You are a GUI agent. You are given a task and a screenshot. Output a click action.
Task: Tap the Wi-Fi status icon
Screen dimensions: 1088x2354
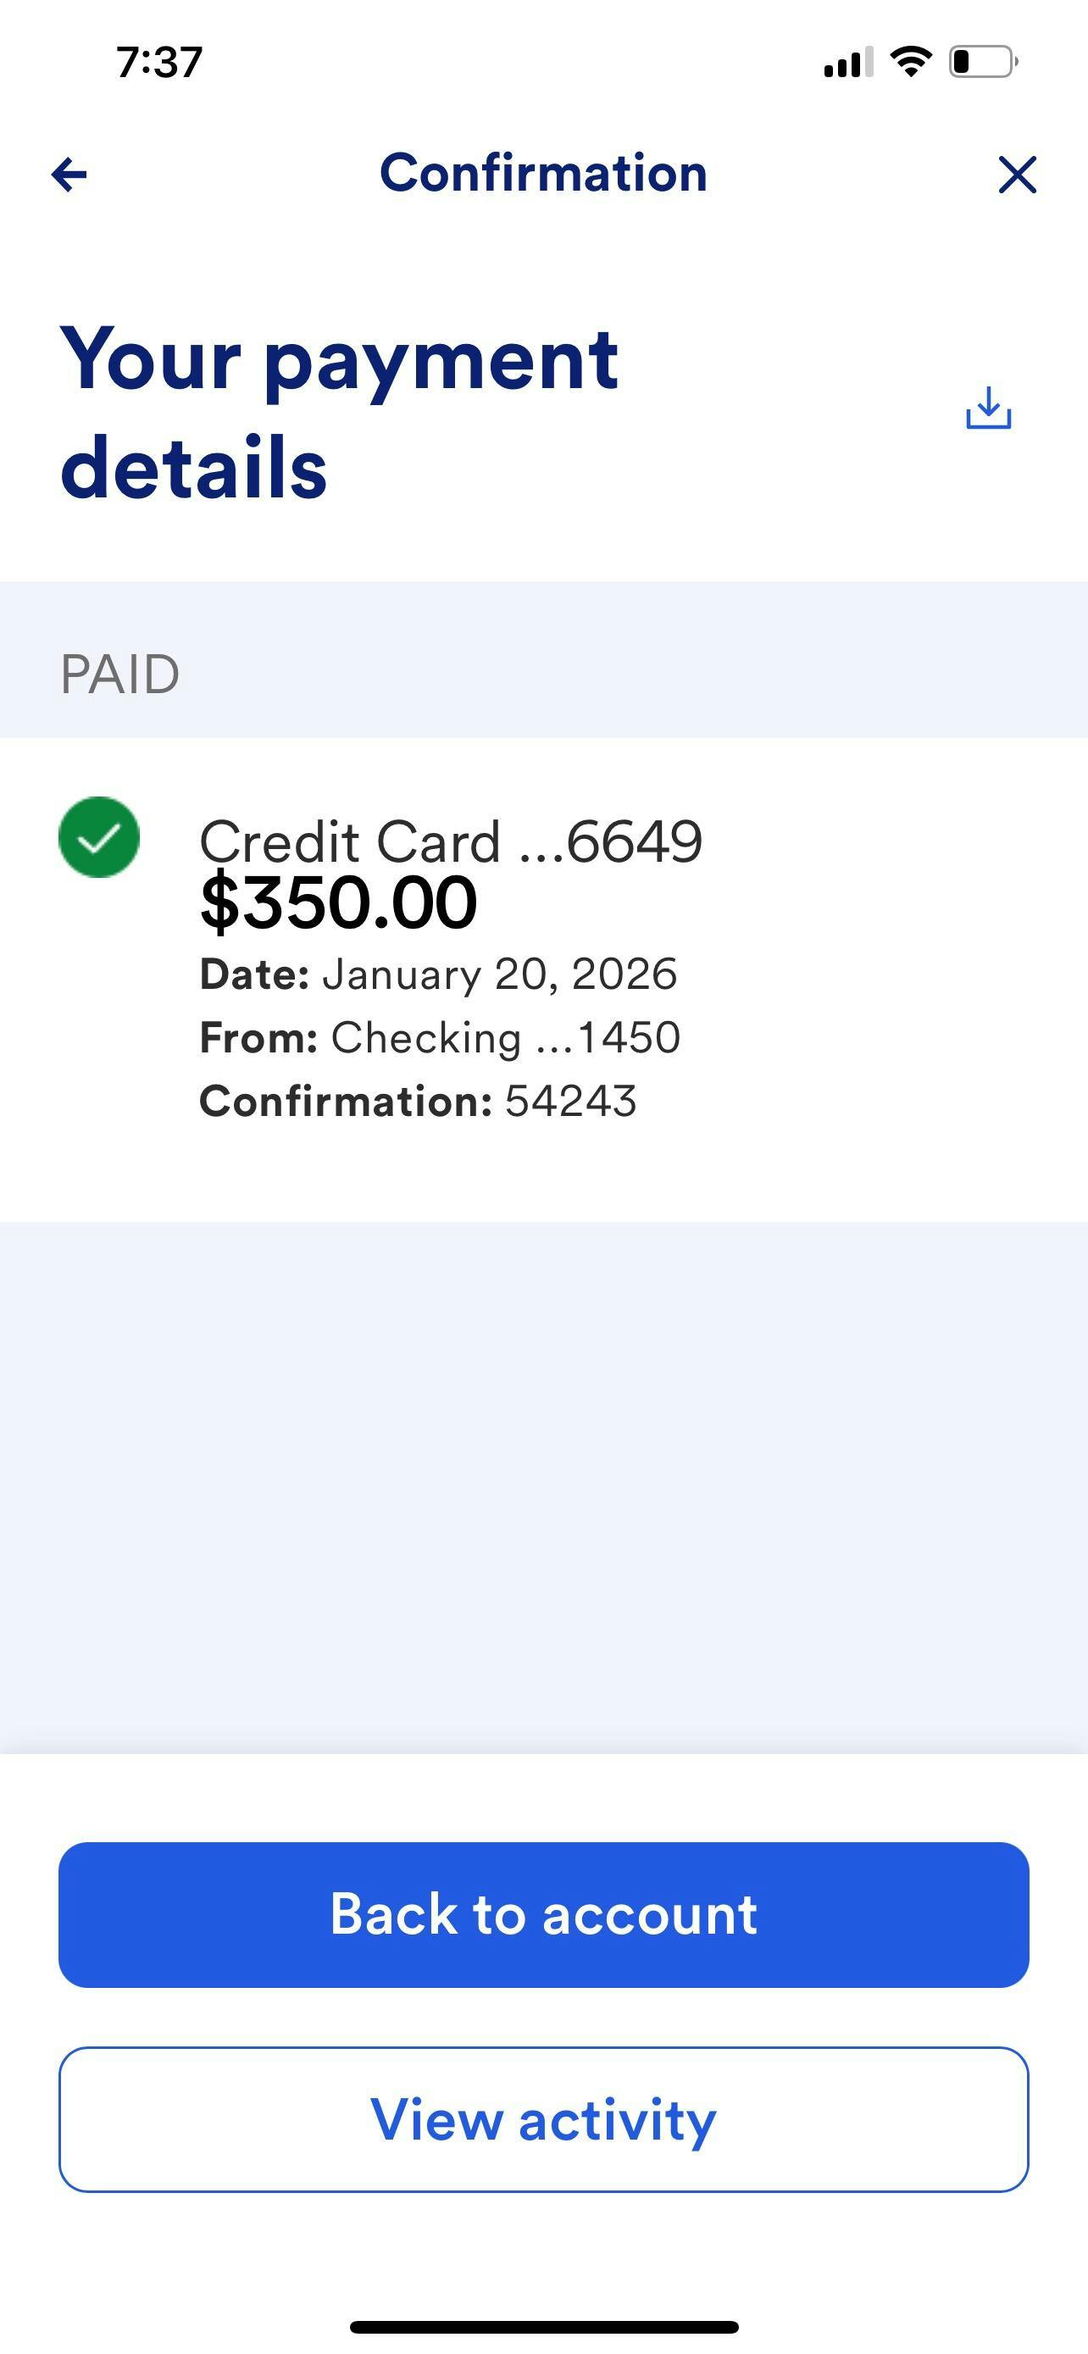(910, 62)
